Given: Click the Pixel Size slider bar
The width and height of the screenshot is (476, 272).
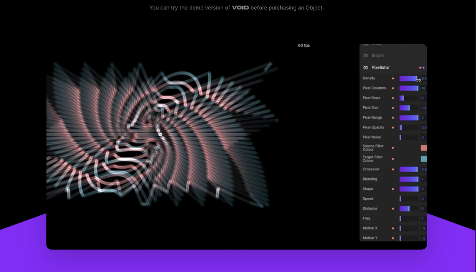Looking at the screenshot, I should (x=409, y=108).
